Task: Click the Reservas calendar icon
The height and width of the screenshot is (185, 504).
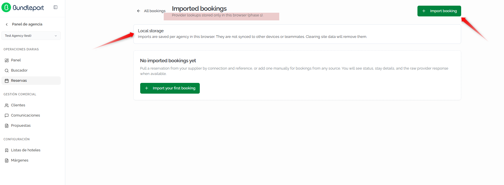Action: pos(7,81)
